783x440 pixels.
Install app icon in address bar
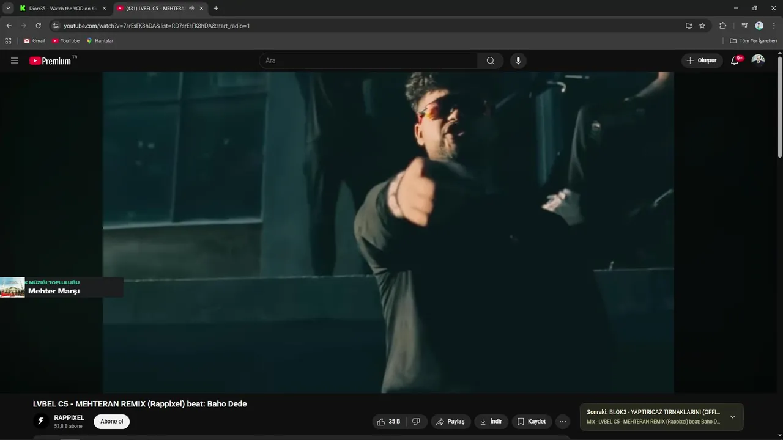689,26
